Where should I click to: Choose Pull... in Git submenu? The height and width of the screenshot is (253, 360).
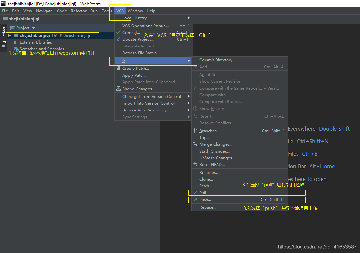click(240, 193)
